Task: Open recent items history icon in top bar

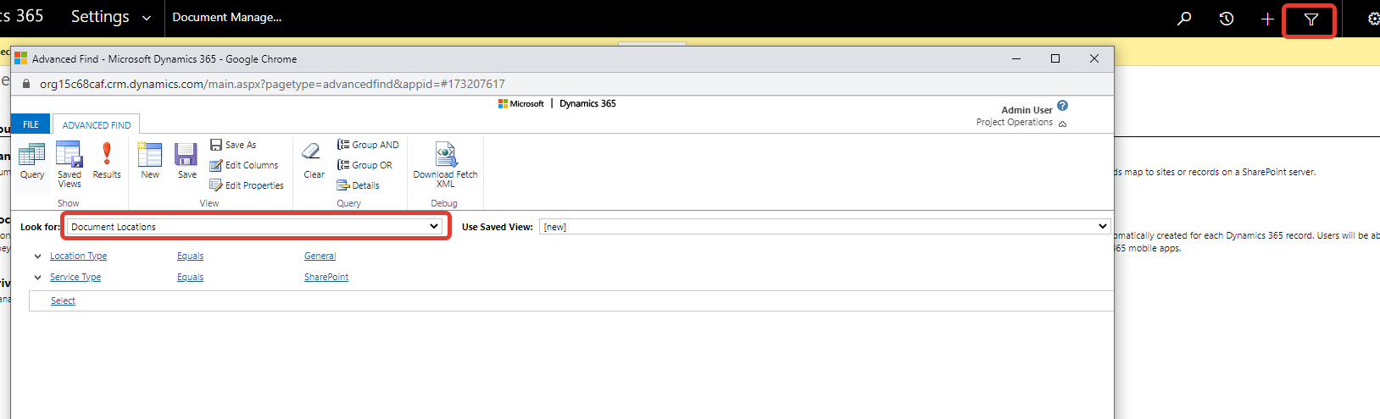Action: [1226, 19]
